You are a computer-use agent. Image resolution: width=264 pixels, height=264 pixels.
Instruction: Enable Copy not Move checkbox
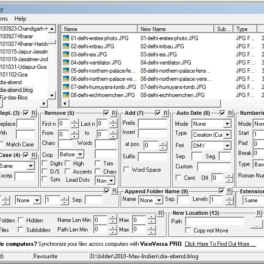coord(188,230)
